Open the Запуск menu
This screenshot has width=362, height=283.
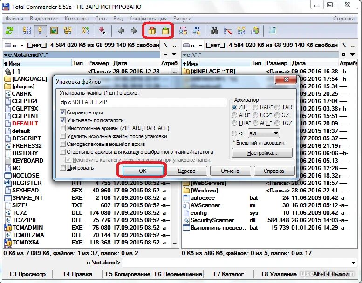click(x=182, y=19)
